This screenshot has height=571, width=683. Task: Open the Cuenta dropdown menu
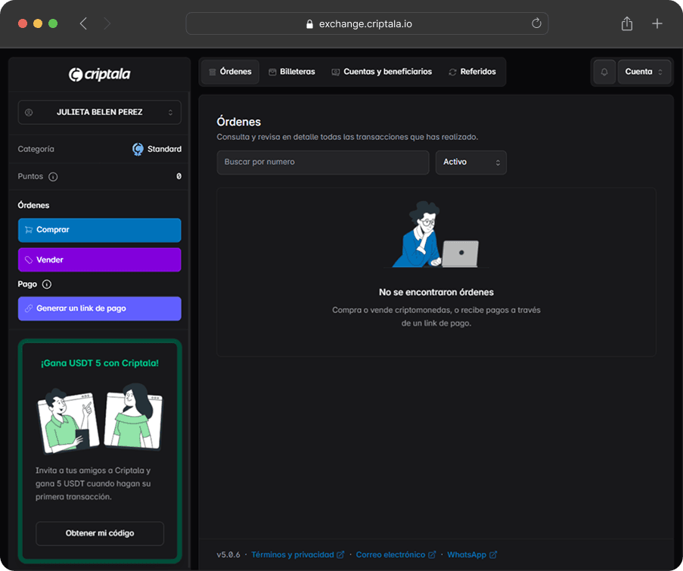pyautogui.click(x=644, y=71)
